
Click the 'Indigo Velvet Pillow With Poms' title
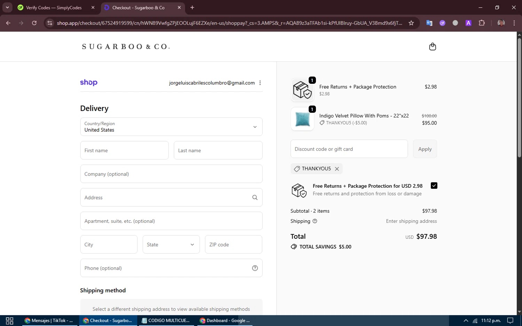[364, 116]
